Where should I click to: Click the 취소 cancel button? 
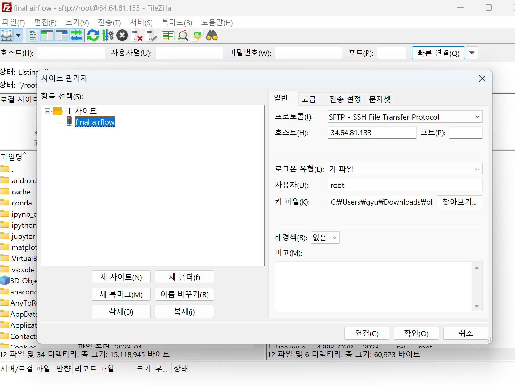click(466, 333)
